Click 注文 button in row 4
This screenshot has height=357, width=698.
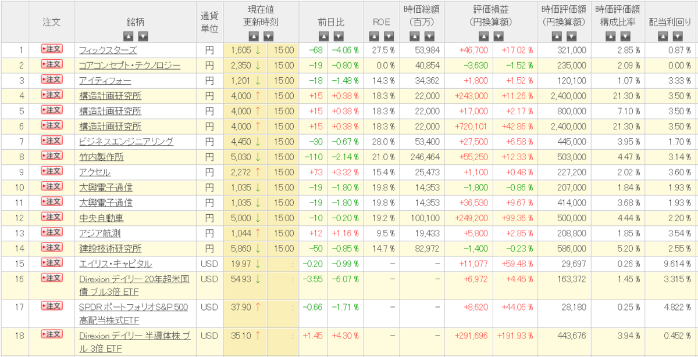(51, 95)
